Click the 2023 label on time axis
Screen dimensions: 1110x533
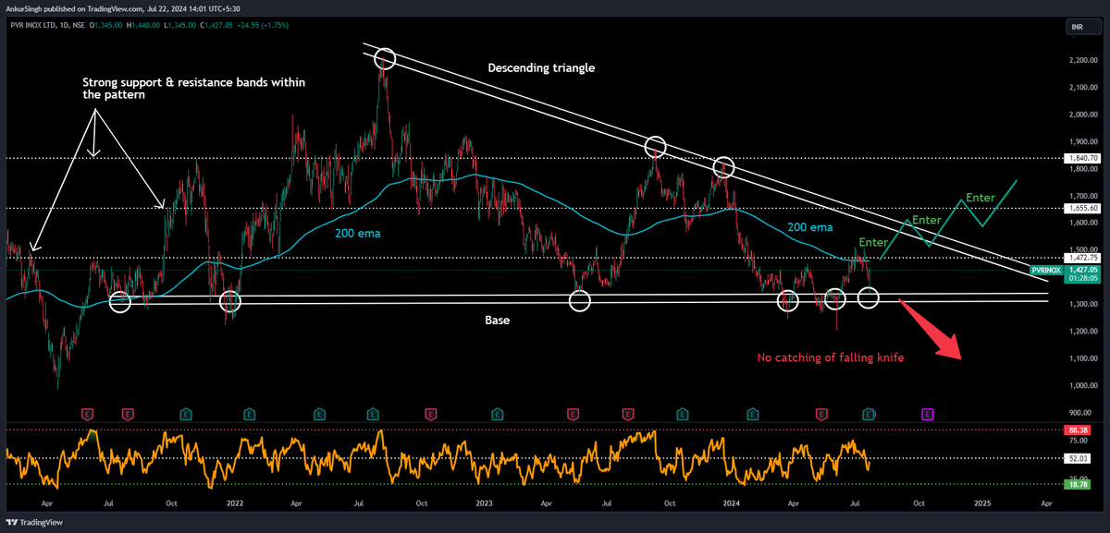484,503
